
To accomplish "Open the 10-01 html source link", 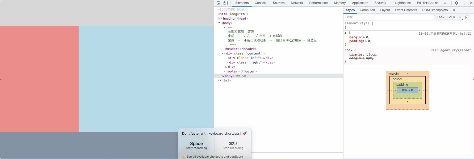I will point(444,34).
